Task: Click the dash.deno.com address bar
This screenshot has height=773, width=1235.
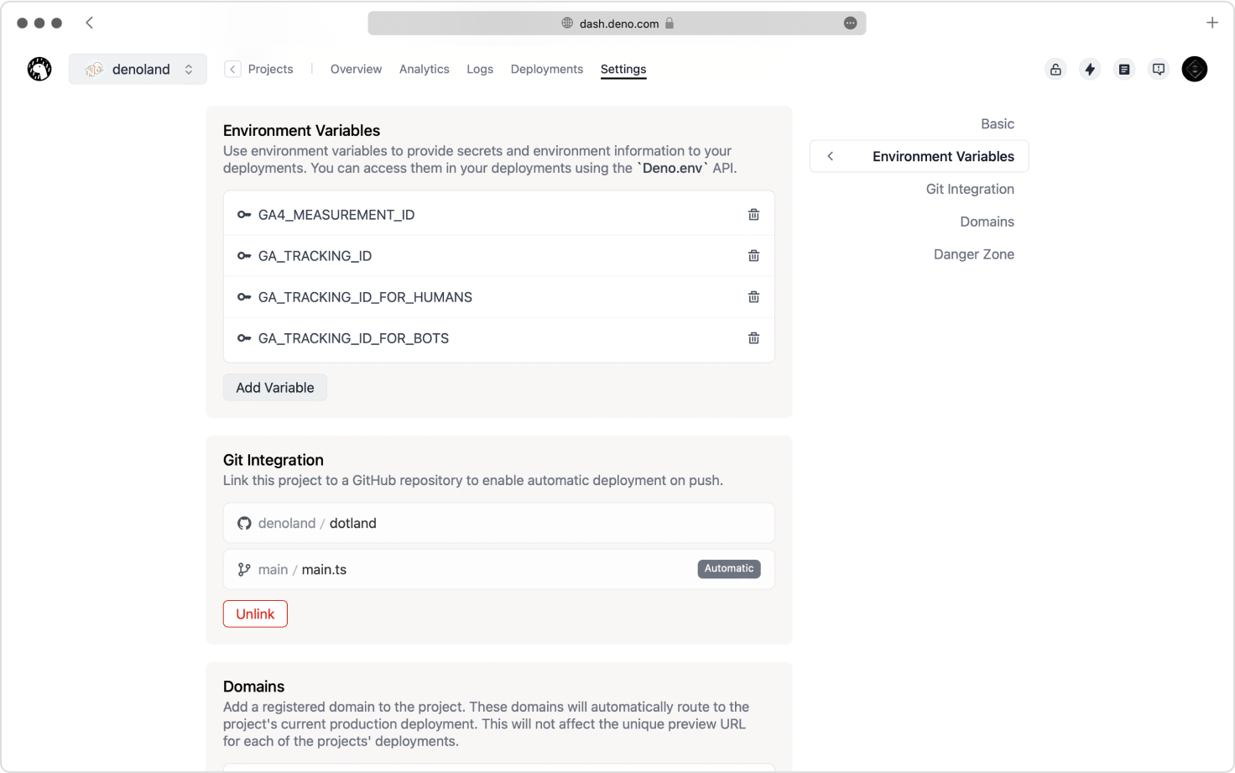Action: point(617,23)
